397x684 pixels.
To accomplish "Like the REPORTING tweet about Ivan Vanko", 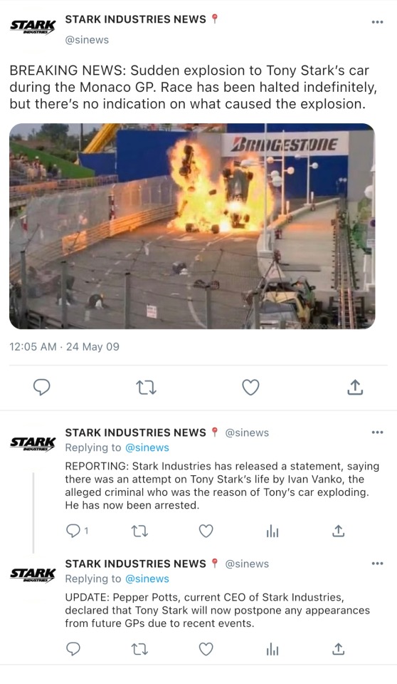I will coord(206,531).
